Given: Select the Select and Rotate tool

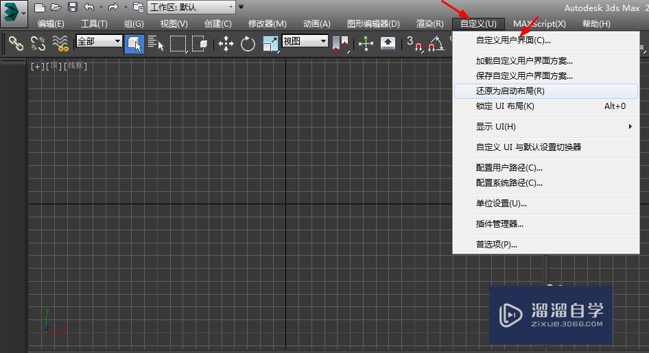Looking at the screenshot, I should click(248, 43).
